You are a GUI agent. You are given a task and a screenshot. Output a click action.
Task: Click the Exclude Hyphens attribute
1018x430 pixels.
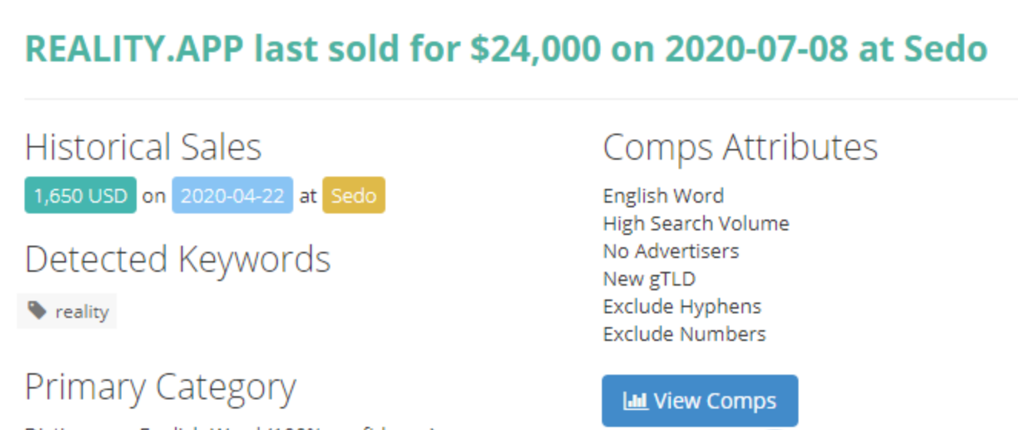coord(682,306)
